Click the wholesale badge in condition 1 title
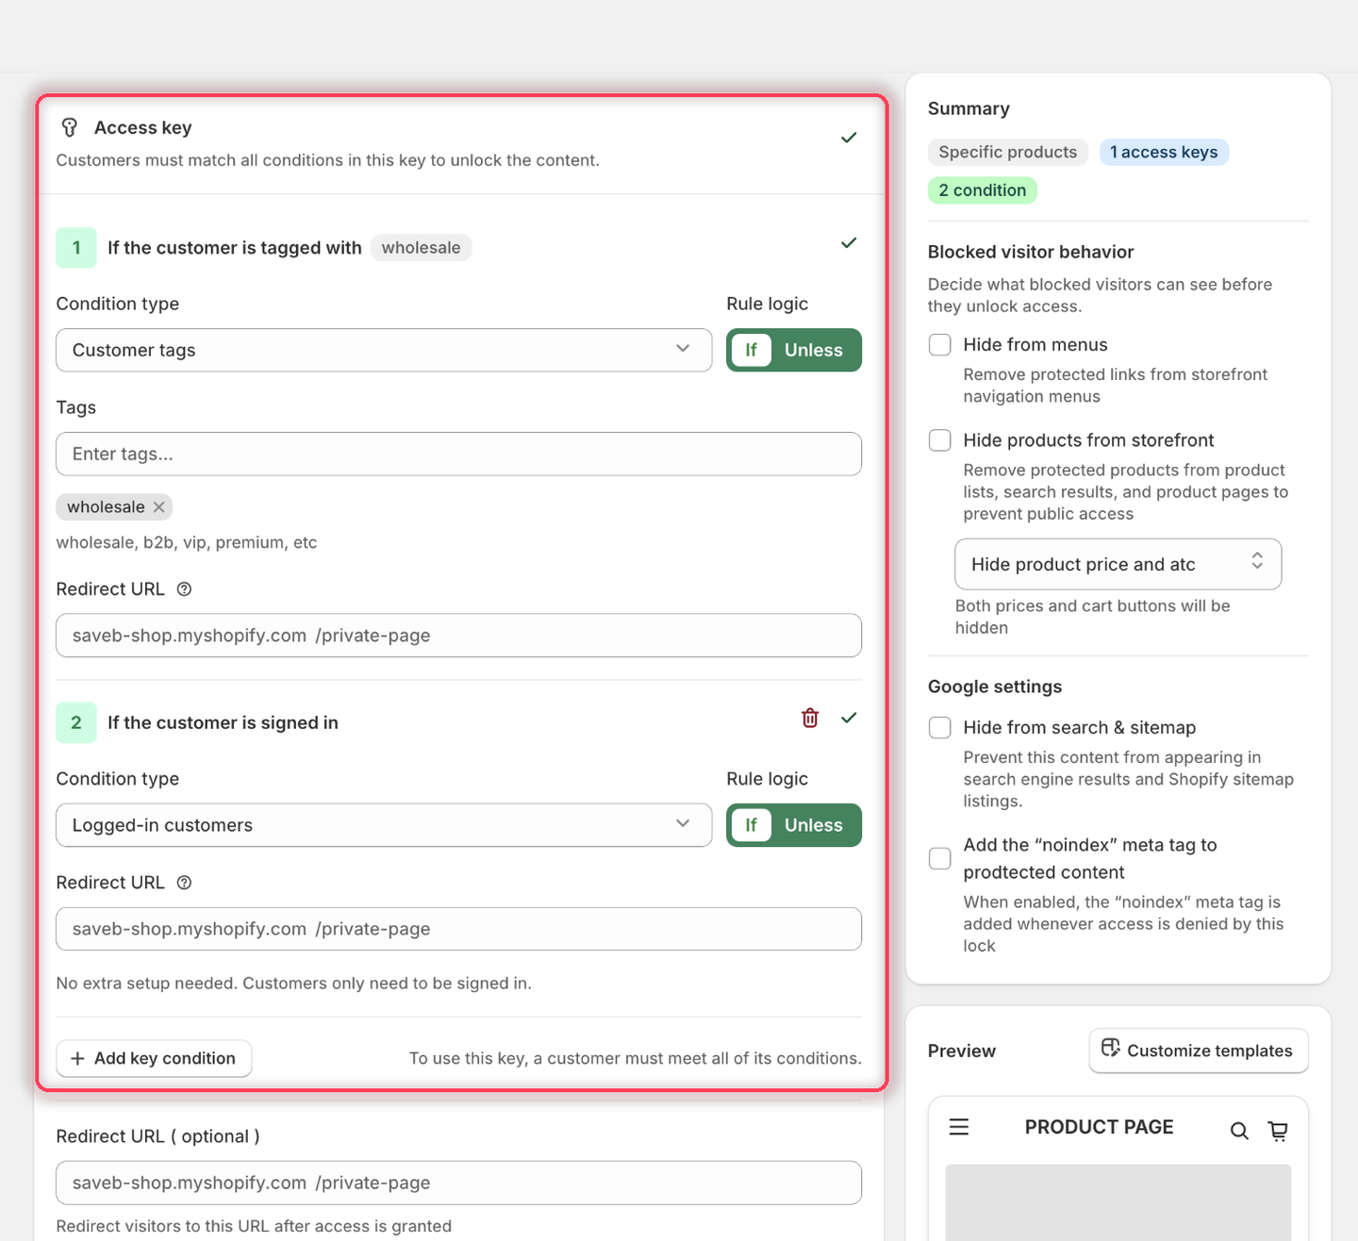1358x1241 pixels. 421,248
